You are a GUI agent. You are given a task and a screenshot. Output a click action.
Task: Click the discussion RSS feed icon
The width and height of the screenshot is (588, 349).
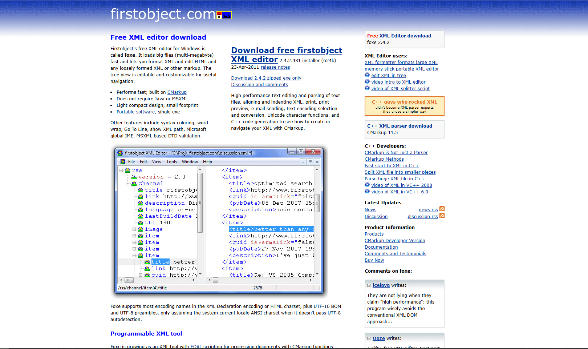tap(442, 216)
